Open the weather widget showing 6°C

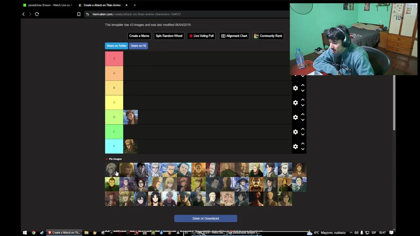[x=326, y=233]
